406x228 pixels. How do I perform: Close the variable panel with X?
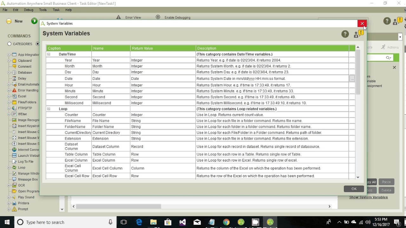394,67
